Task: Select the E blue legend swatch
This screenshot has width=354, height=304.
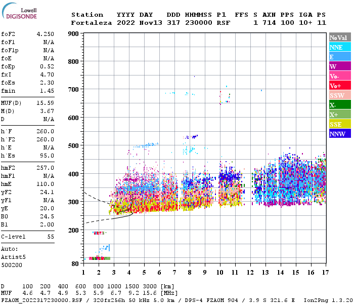Action: coord(340,57)
